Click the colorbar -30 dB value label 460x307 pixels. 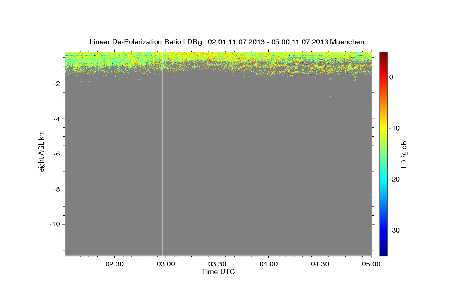pyautogui.click(x=394, y=230)
